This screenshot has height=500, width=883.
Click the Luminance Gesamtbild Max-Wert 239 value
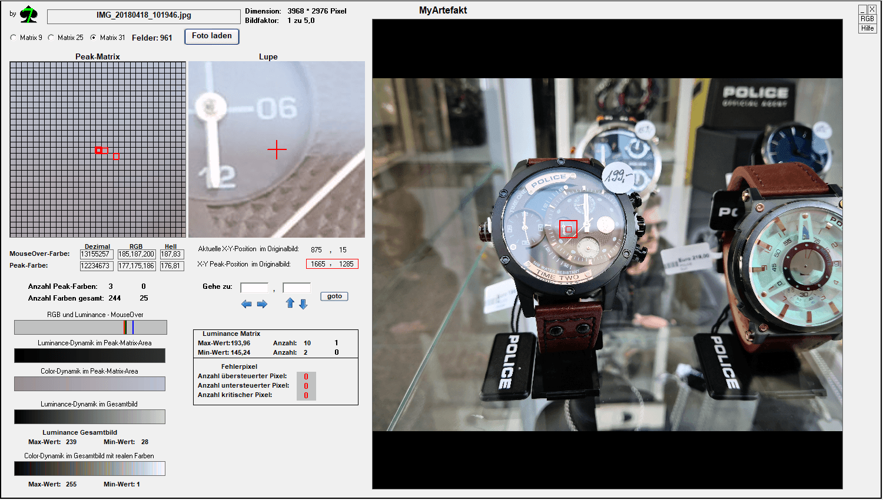pyautogui.click(x=71, y=442)
